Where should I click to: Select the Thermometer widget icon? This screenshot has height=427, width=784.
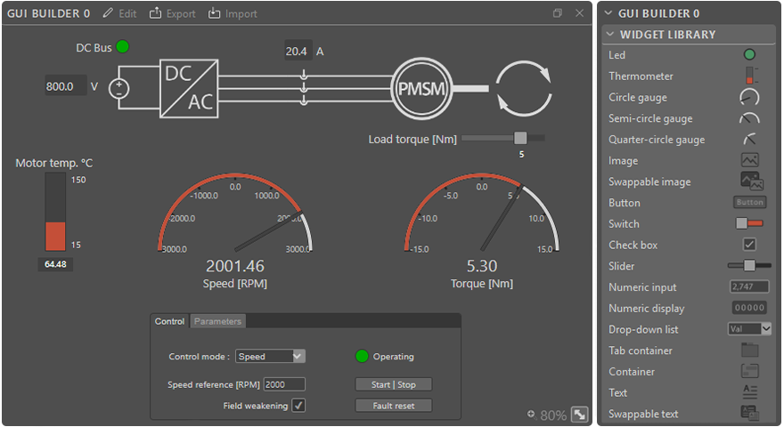pyautogui.click(x=749, y=77)
